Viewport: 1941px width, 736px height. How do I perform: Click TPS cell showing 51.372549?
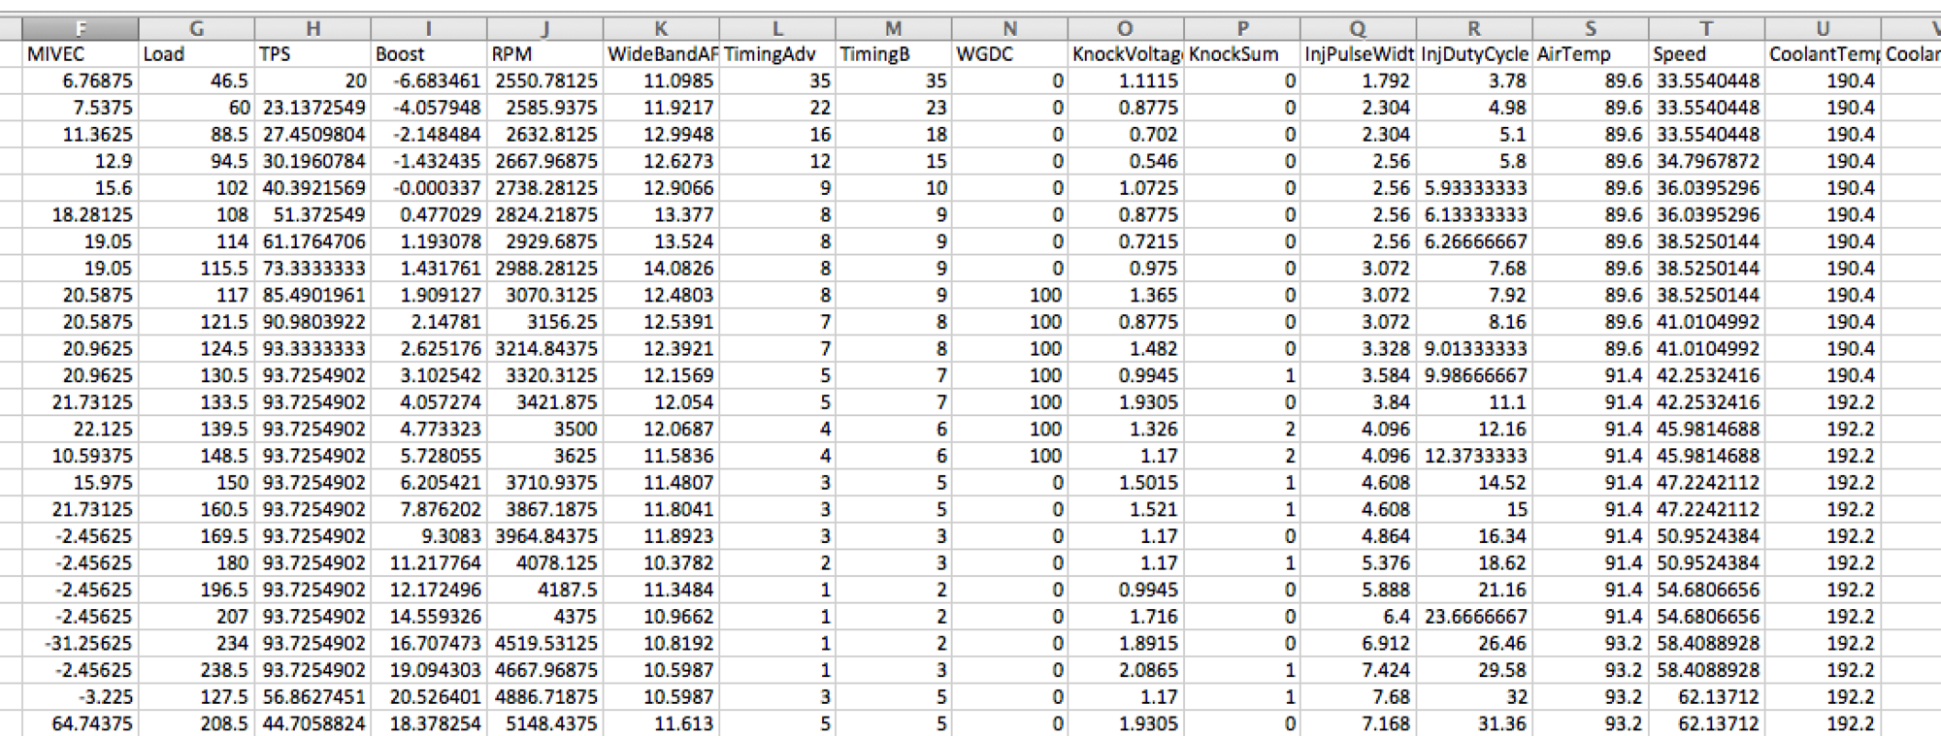pyautogui.click(x=313, y=215)
